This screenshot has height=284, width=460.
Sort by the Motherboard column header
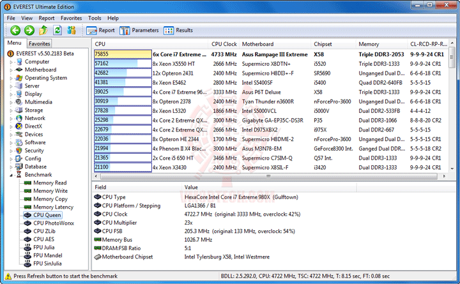coord(275,44)
